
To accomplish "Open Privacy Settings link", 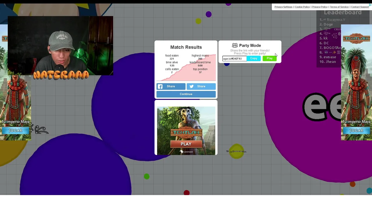I will click(283, 7).
